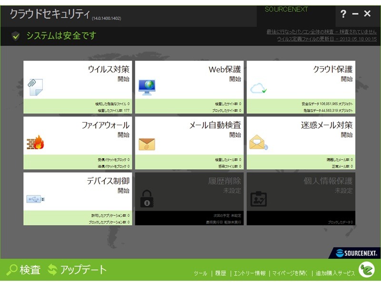Click 未設定 status under 履歴削除

232,190
